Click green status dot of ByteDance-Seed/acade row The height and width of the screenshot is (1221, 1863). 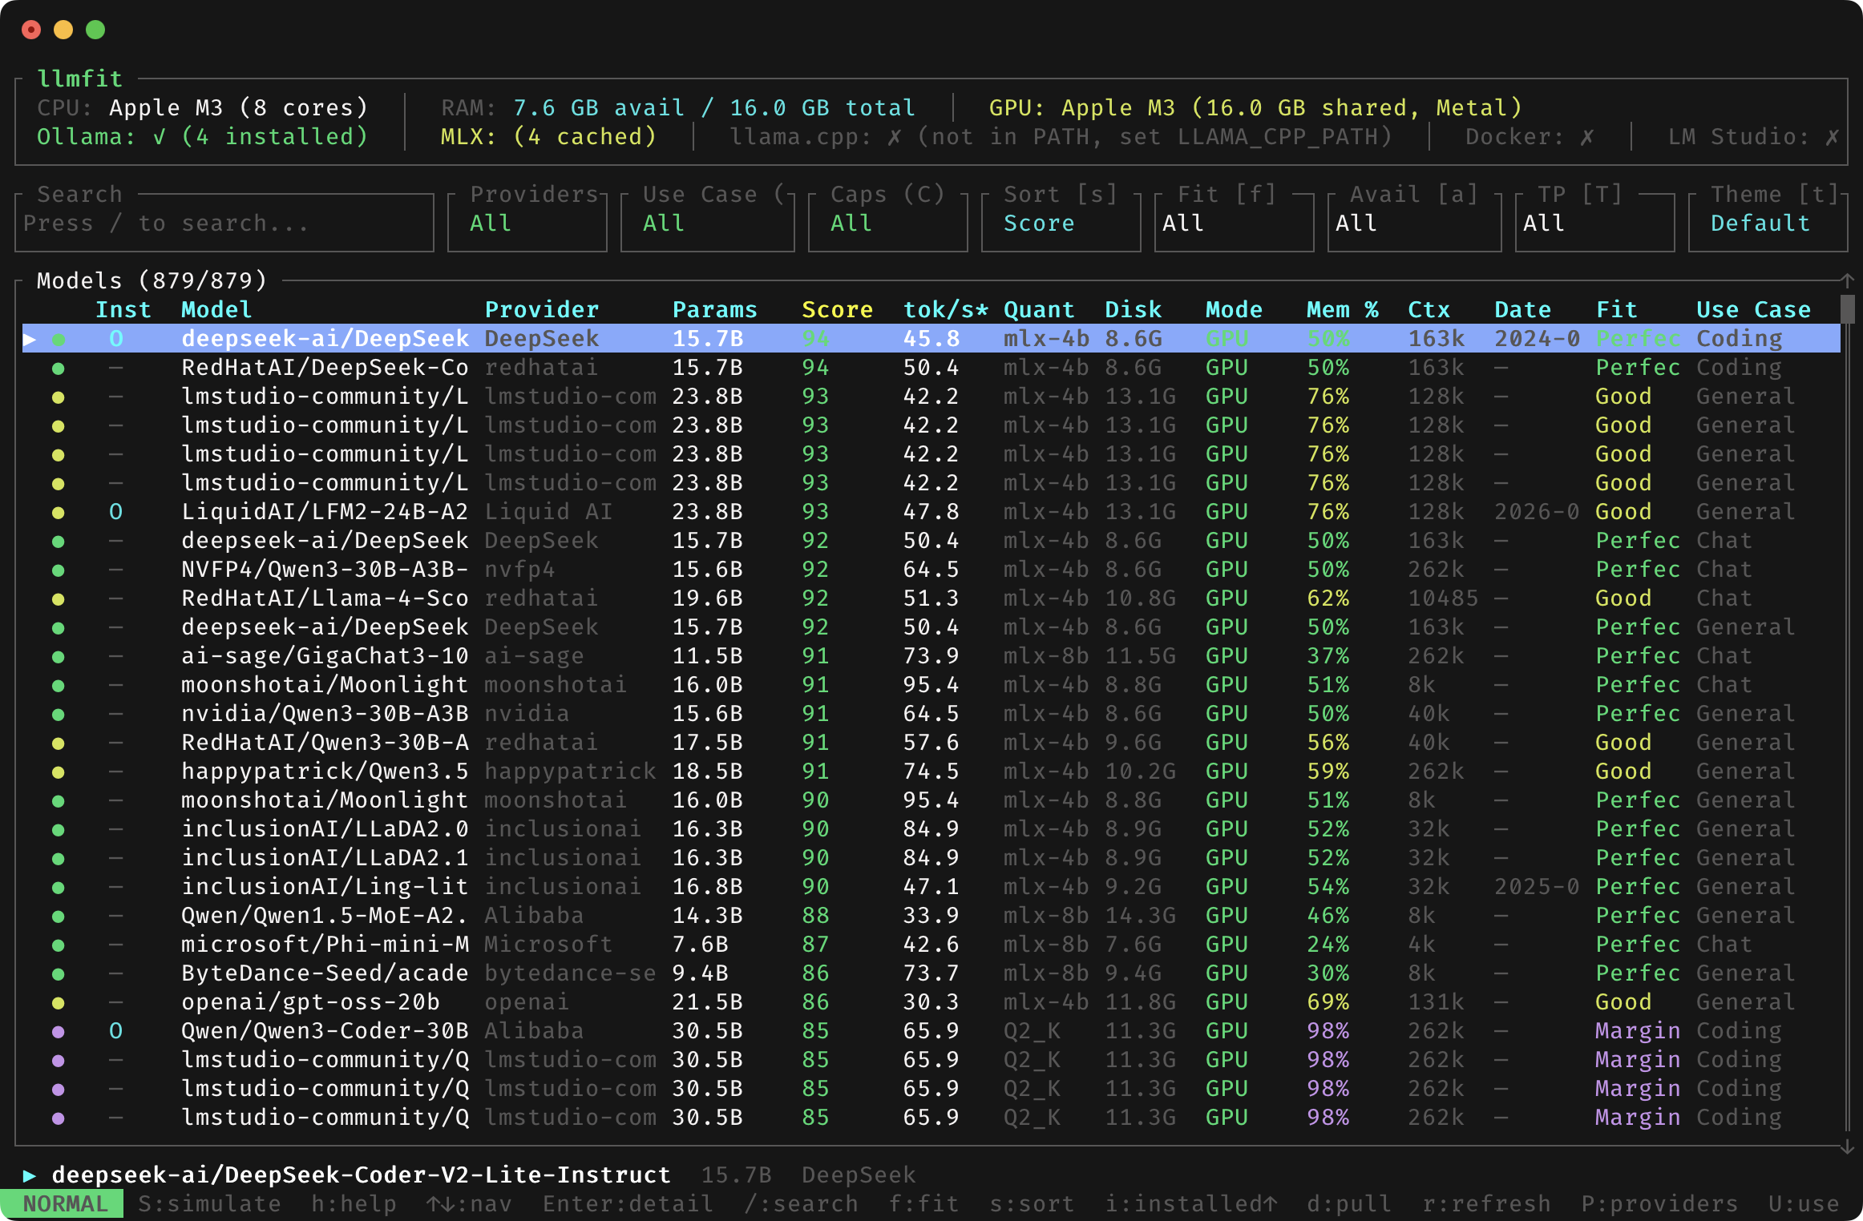59,974
